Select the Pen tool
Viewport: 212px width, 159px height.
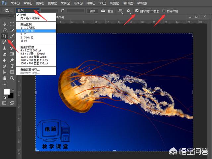[x=4, y=66]
